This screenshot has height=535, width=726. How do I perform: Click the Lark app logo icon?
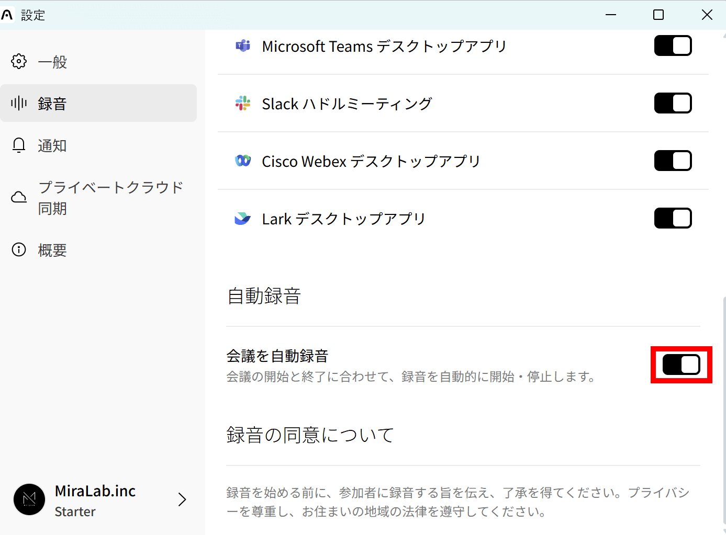click(x=242, y=218)
